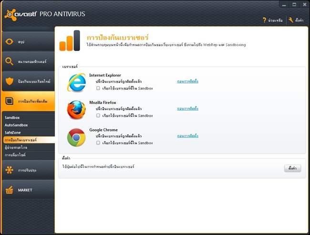Image resolution: width=310 pixels, height=235 pixels.
Task: Select การป้องกันเบราเซอร์ submenu item
Action: tap(29, 140)
